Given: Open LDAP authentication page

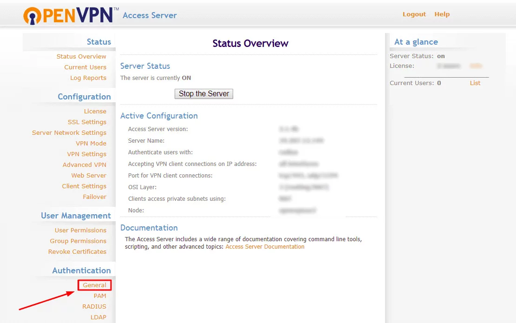Looking at the screenshot, I should coord(98,317).
